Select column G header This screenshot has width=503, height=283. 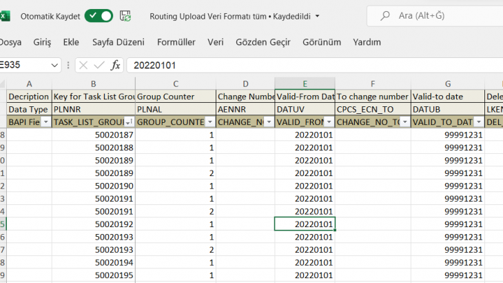point(448,84)
